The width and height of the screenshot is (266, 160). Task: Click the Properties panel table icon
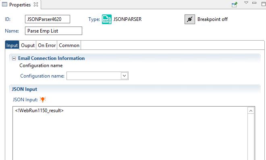pyautogui.click(x=4, y=4)
